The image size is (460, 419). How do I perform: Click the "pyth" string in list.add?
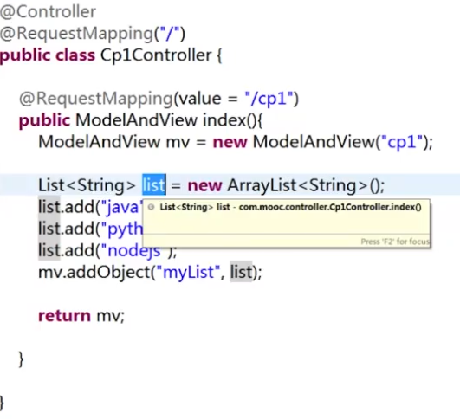point(122,229)
